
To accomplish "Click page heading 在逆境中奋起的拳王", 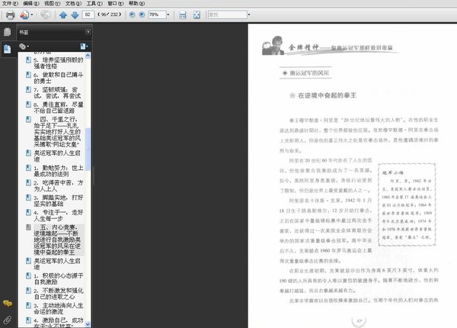I will (x=327, y=95).
